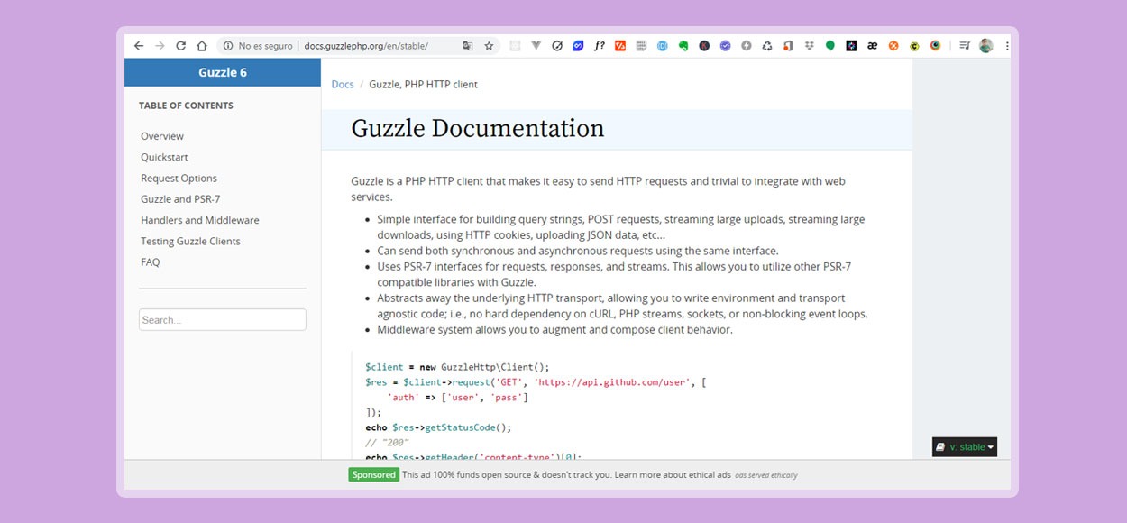Open Guzzle and PSR-7 page

(x=180, y=199)
